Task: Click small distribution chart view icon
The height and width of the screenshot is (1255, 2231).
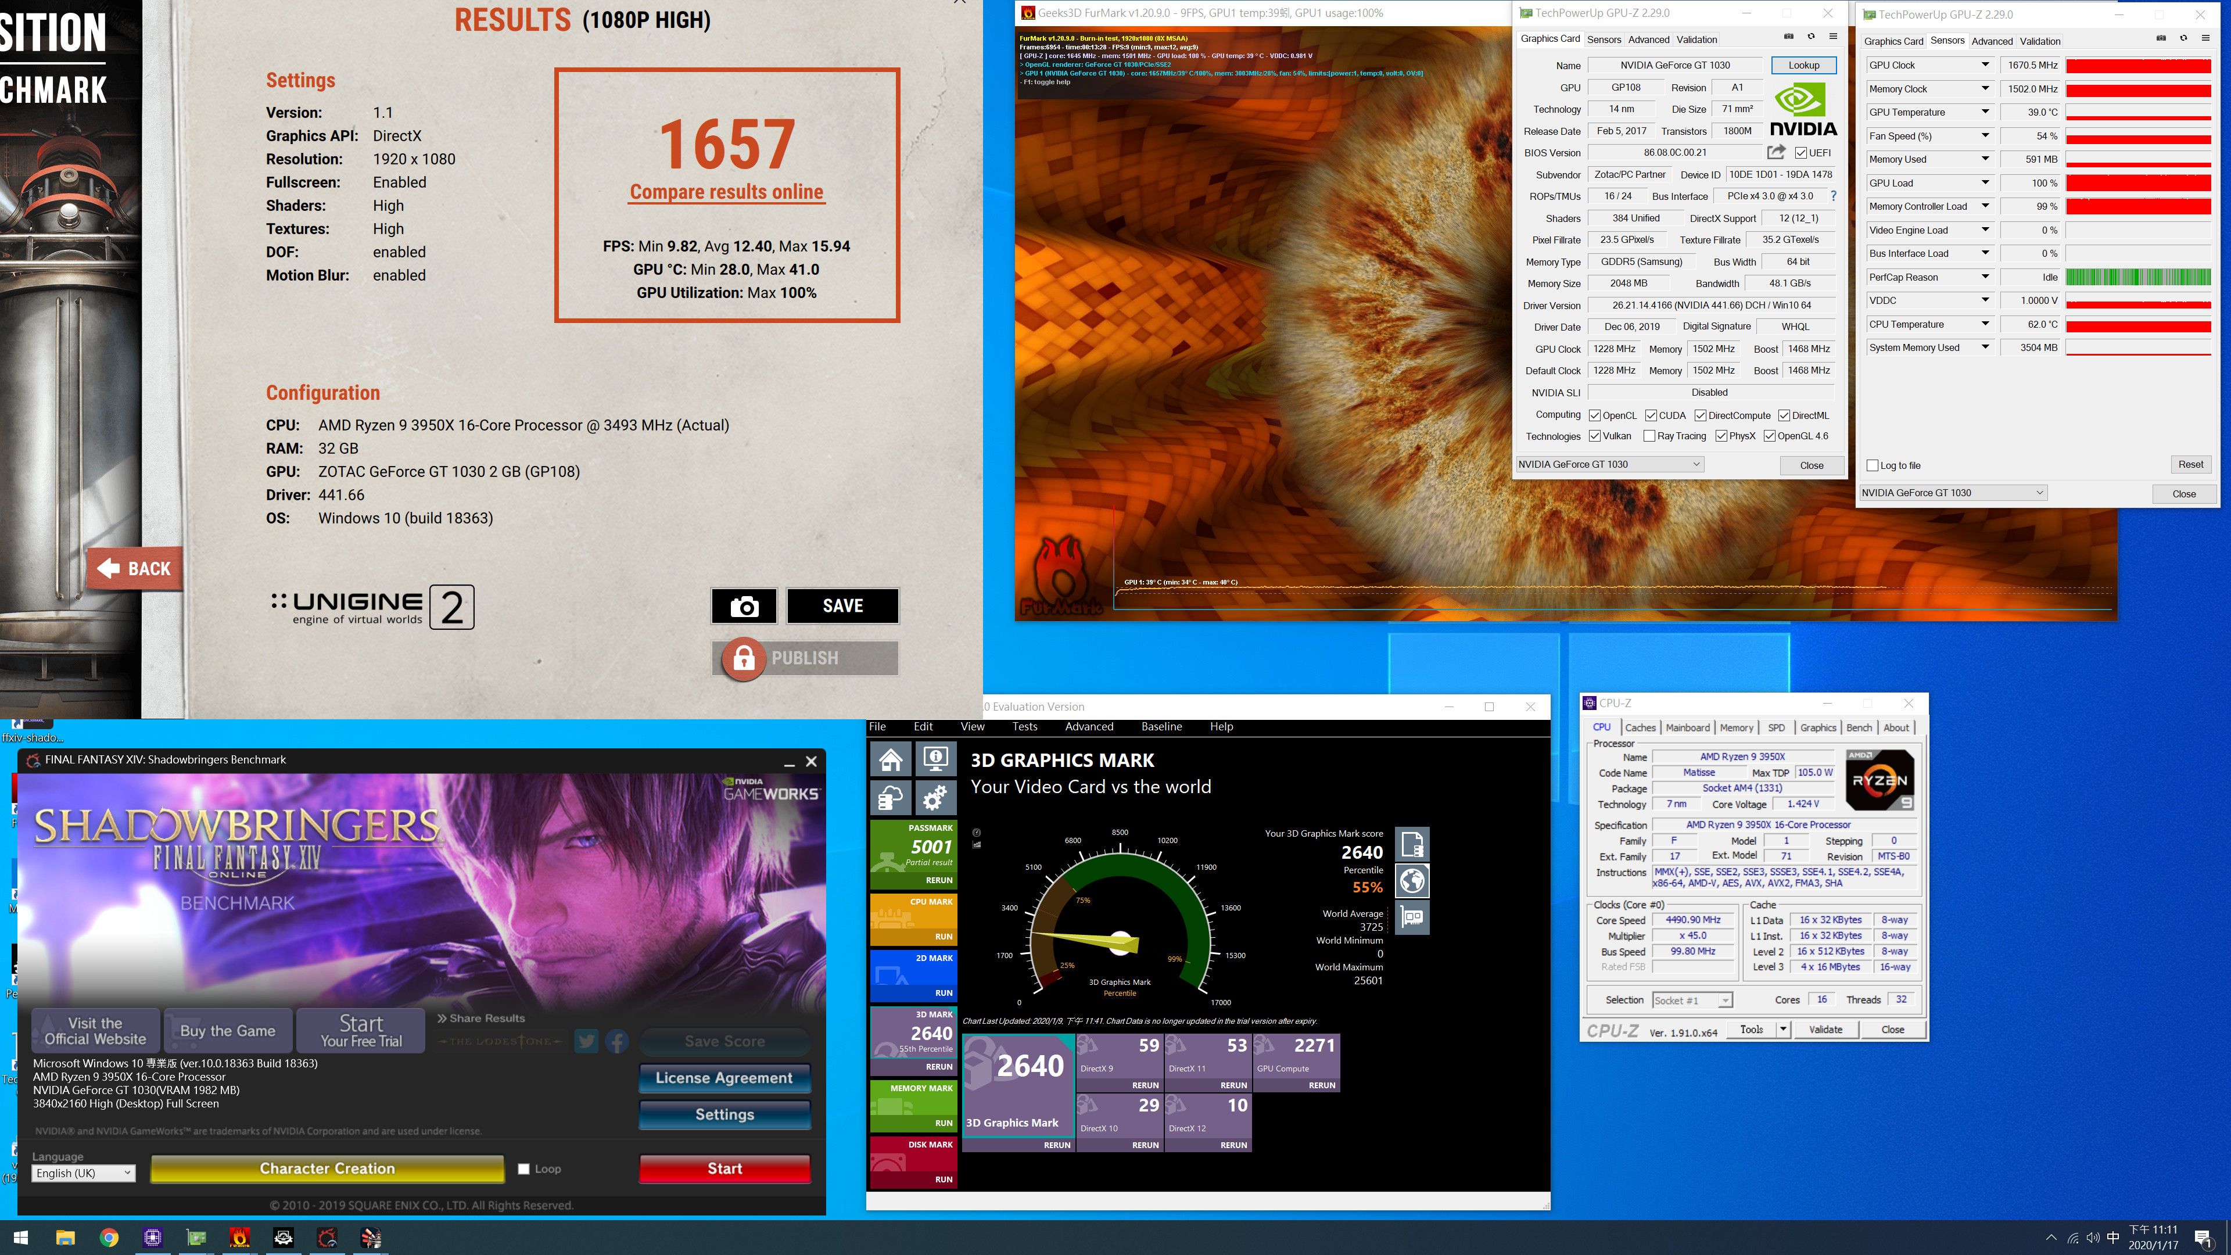Action: (977, 844)
